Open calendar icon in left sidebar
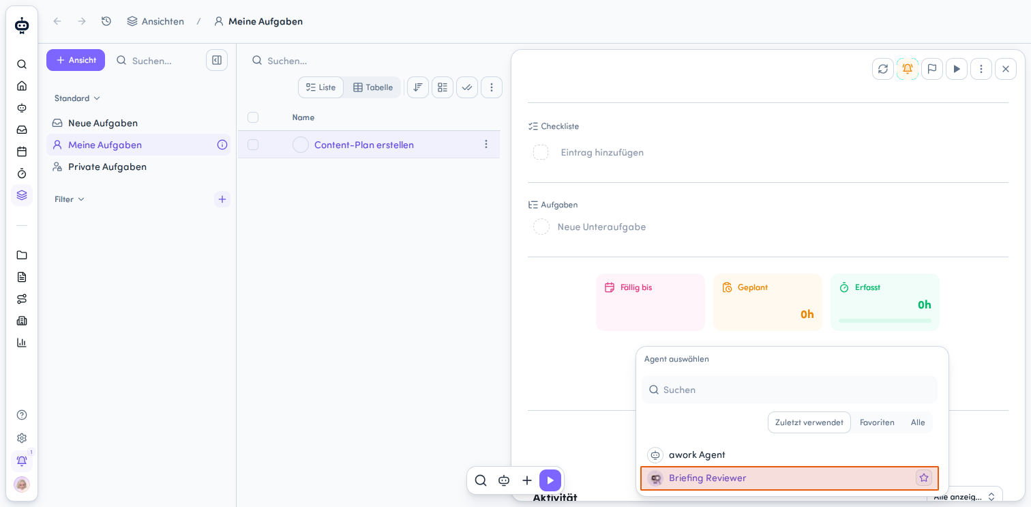 click(x=22, y=151)
